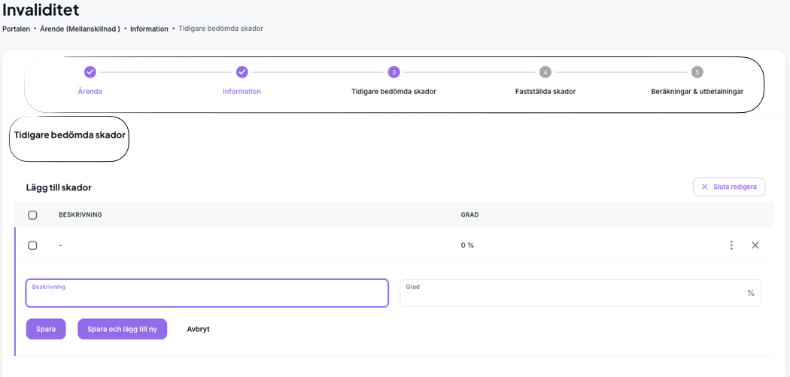
Task: Click the Grad percentage input field
Action: click(572, 294)
